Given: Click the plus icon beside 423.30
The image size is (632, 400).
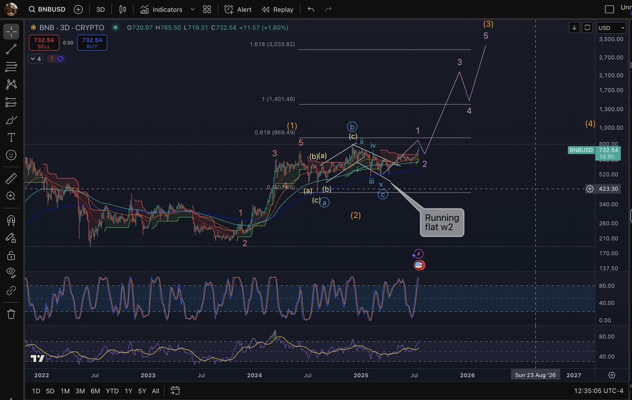Looking at the screenshot, I should click(590, 189).
